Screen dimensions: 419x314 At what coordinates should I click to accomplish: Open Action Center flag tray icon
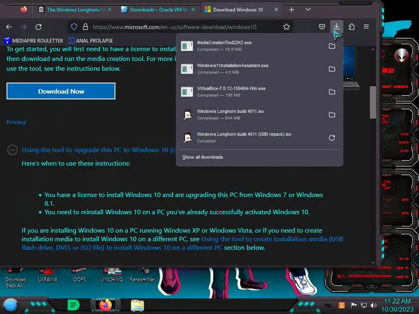(354, 305)
